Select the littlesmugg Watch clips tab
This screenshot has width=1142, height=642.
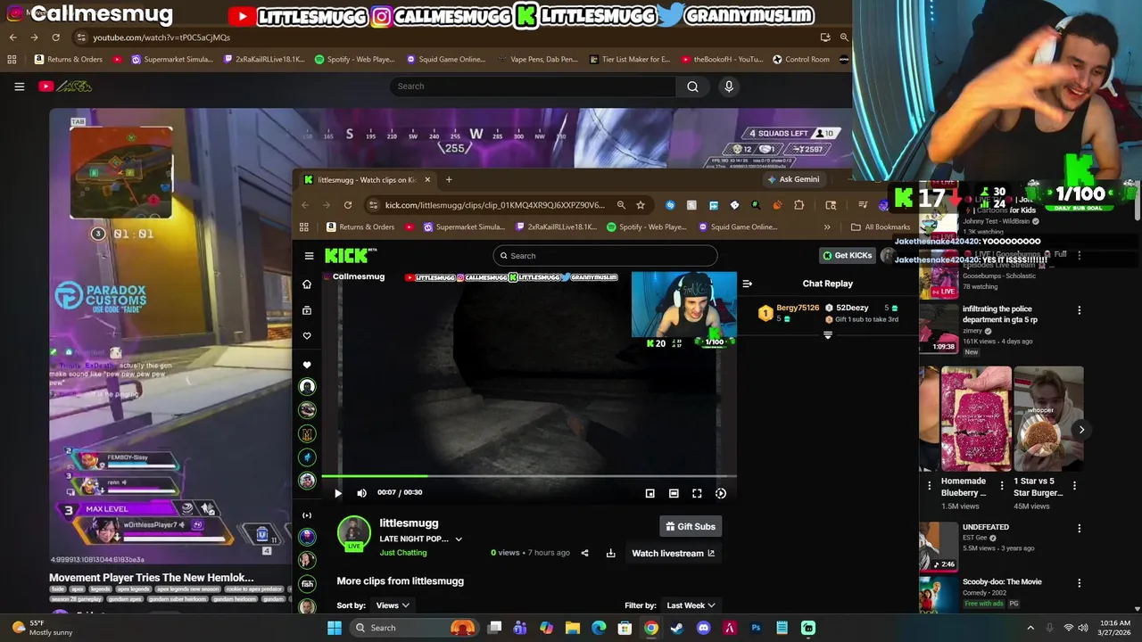pos(366,179)
